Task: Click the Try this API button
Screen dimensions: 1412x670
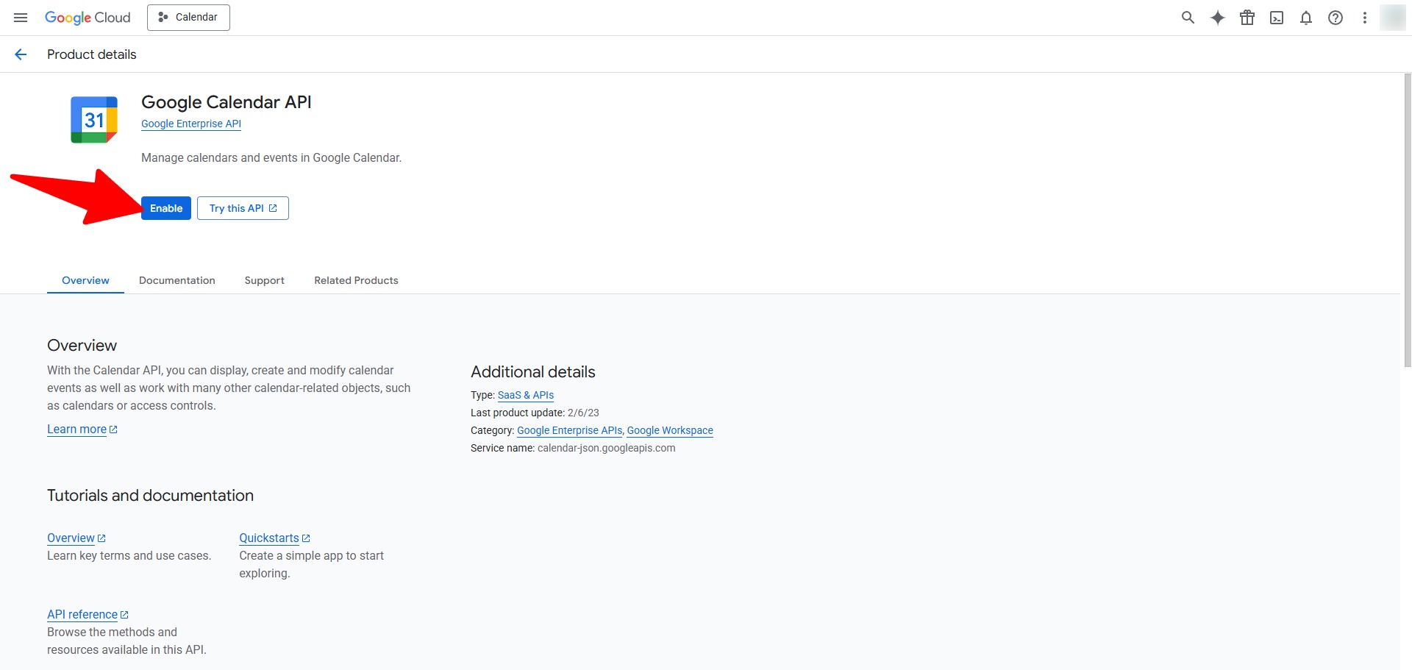Action: [x=243, y=208]
